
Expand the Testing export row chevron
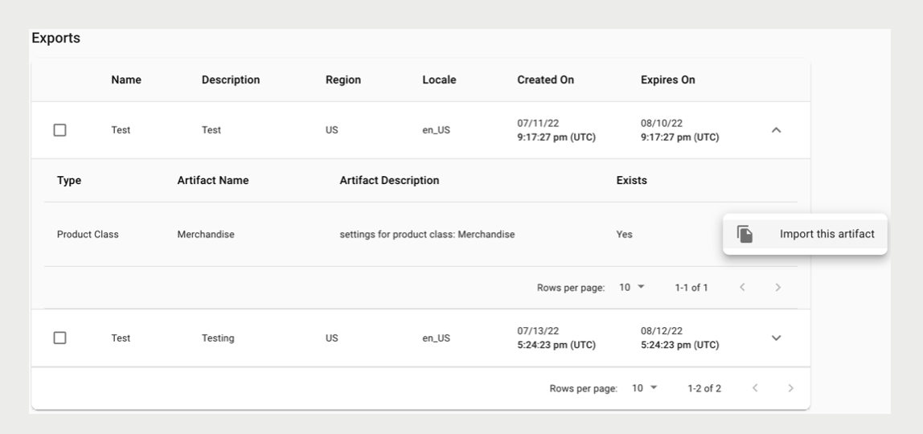click(777, 338)
